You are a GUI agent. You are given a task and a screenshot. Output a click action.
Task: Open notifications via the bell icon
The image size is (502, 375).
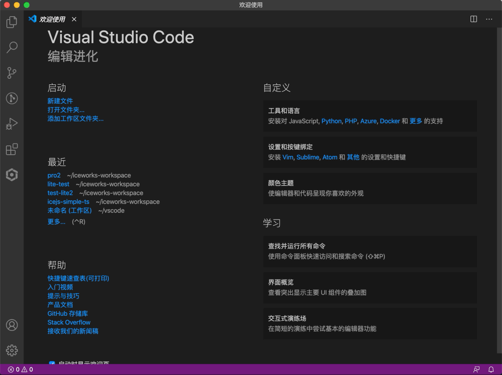pos(491,370)
